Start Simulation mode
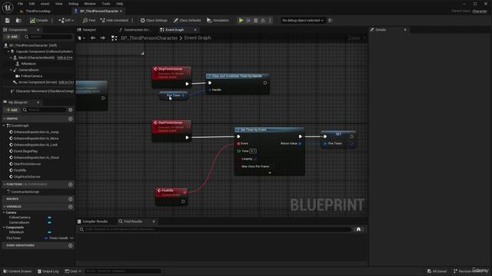Screen dimensions: 492x276 (x=218, y=21)
